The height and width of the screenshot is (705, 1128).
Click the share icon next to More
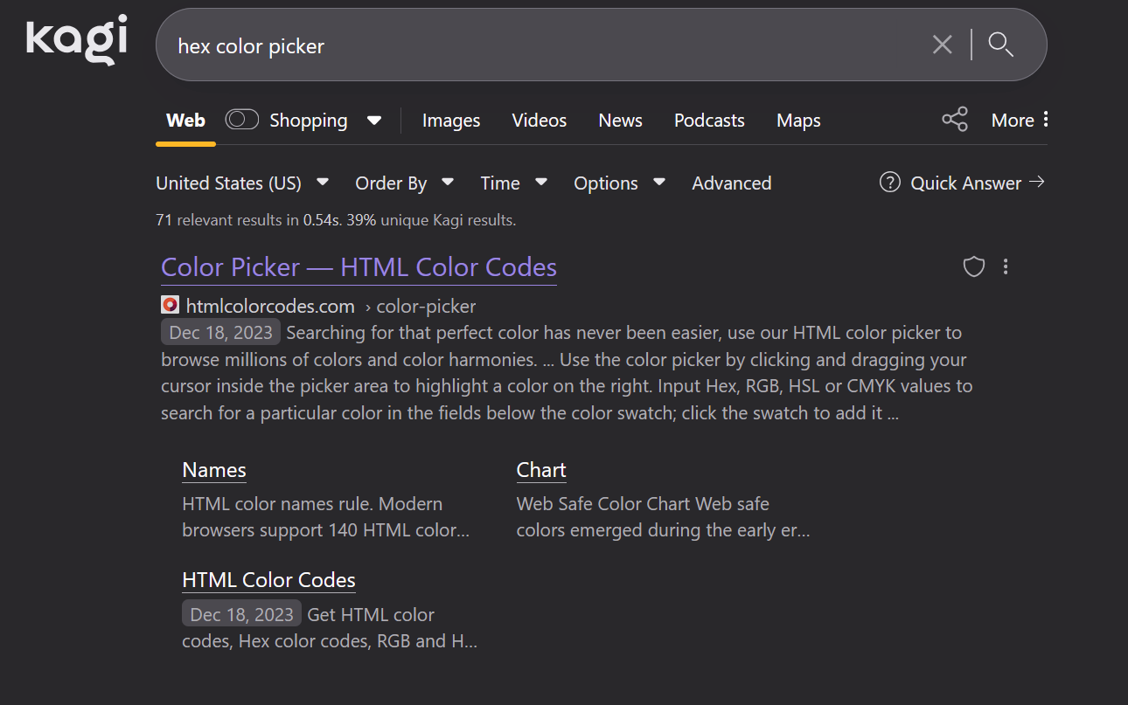(955, 120)
